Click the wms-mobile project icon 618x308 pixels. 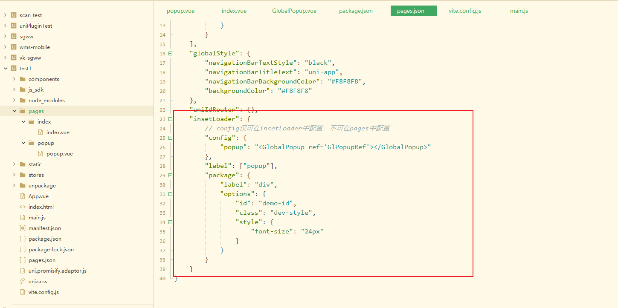[13, 47]
